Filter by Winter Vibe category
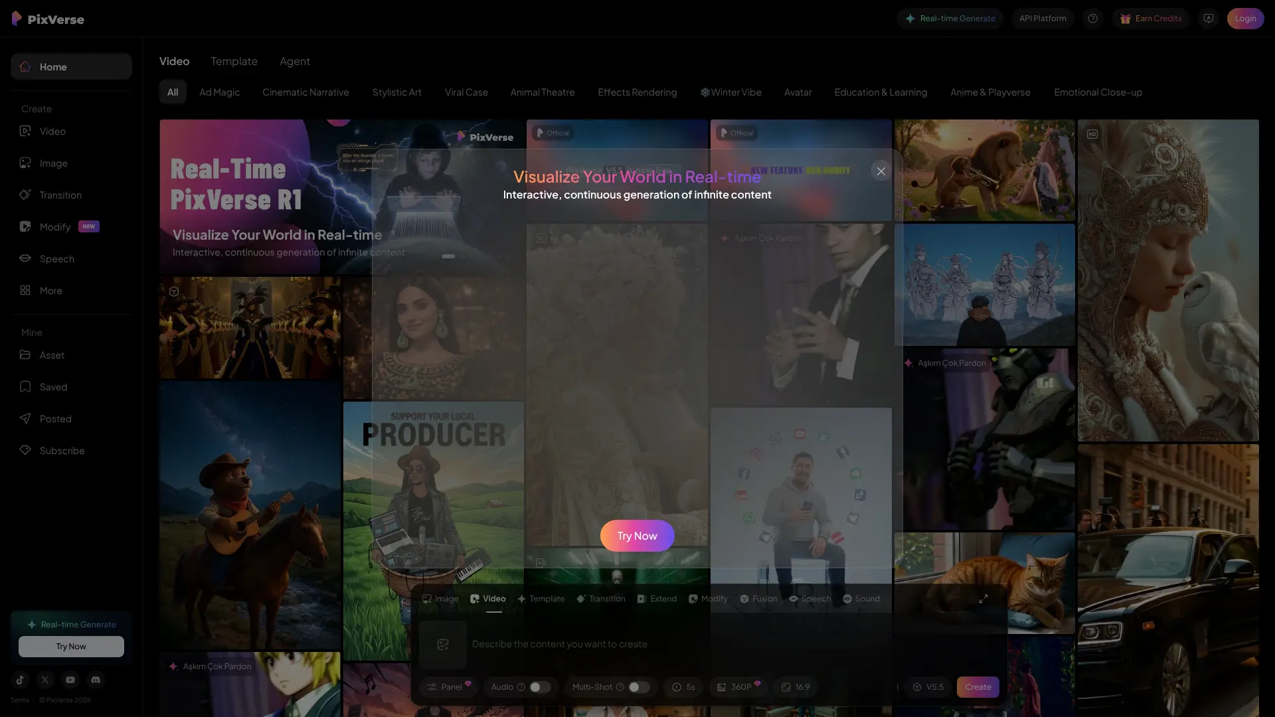This screenshot has height=717, width=1275. (730, 92)
